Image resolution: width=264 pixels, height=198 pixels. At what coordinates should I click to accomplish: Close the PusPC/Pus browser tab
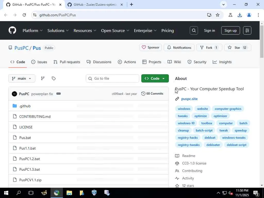click(60, 5)
